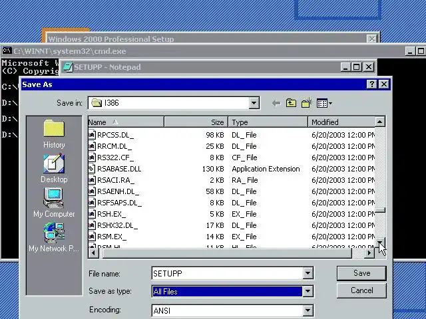Minimize the SETUPP Notepad window
Screen dimensions: 426x319
(x=346, y=67)
